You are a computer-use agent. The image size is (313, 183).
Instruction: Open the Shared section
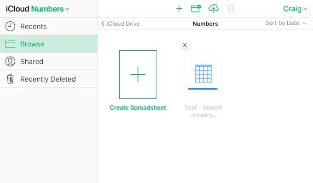coord(48,61)
